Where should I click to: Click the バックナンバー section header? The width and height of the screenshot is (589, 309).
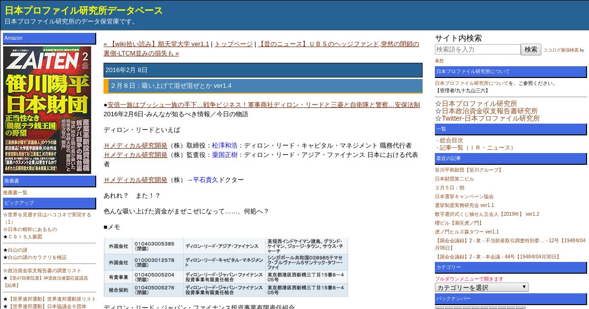pos(510,299)
